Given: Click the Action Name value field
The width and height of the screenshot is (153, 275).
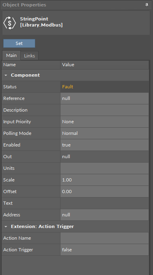Looking at the screenshot, I should tap(105, 238).
